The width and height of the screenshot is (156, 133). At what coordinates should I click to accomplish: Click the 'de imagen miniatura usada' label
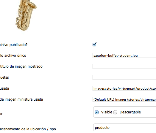coord(21,99)
